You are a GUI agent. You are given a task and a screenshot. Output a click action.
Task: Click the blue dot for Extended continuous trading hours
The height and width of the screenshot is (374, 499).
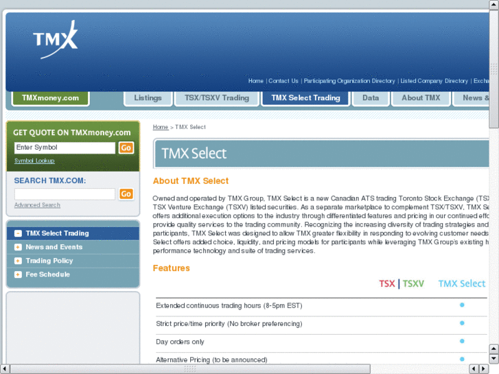pyautogui.click(x=462, y=305)
